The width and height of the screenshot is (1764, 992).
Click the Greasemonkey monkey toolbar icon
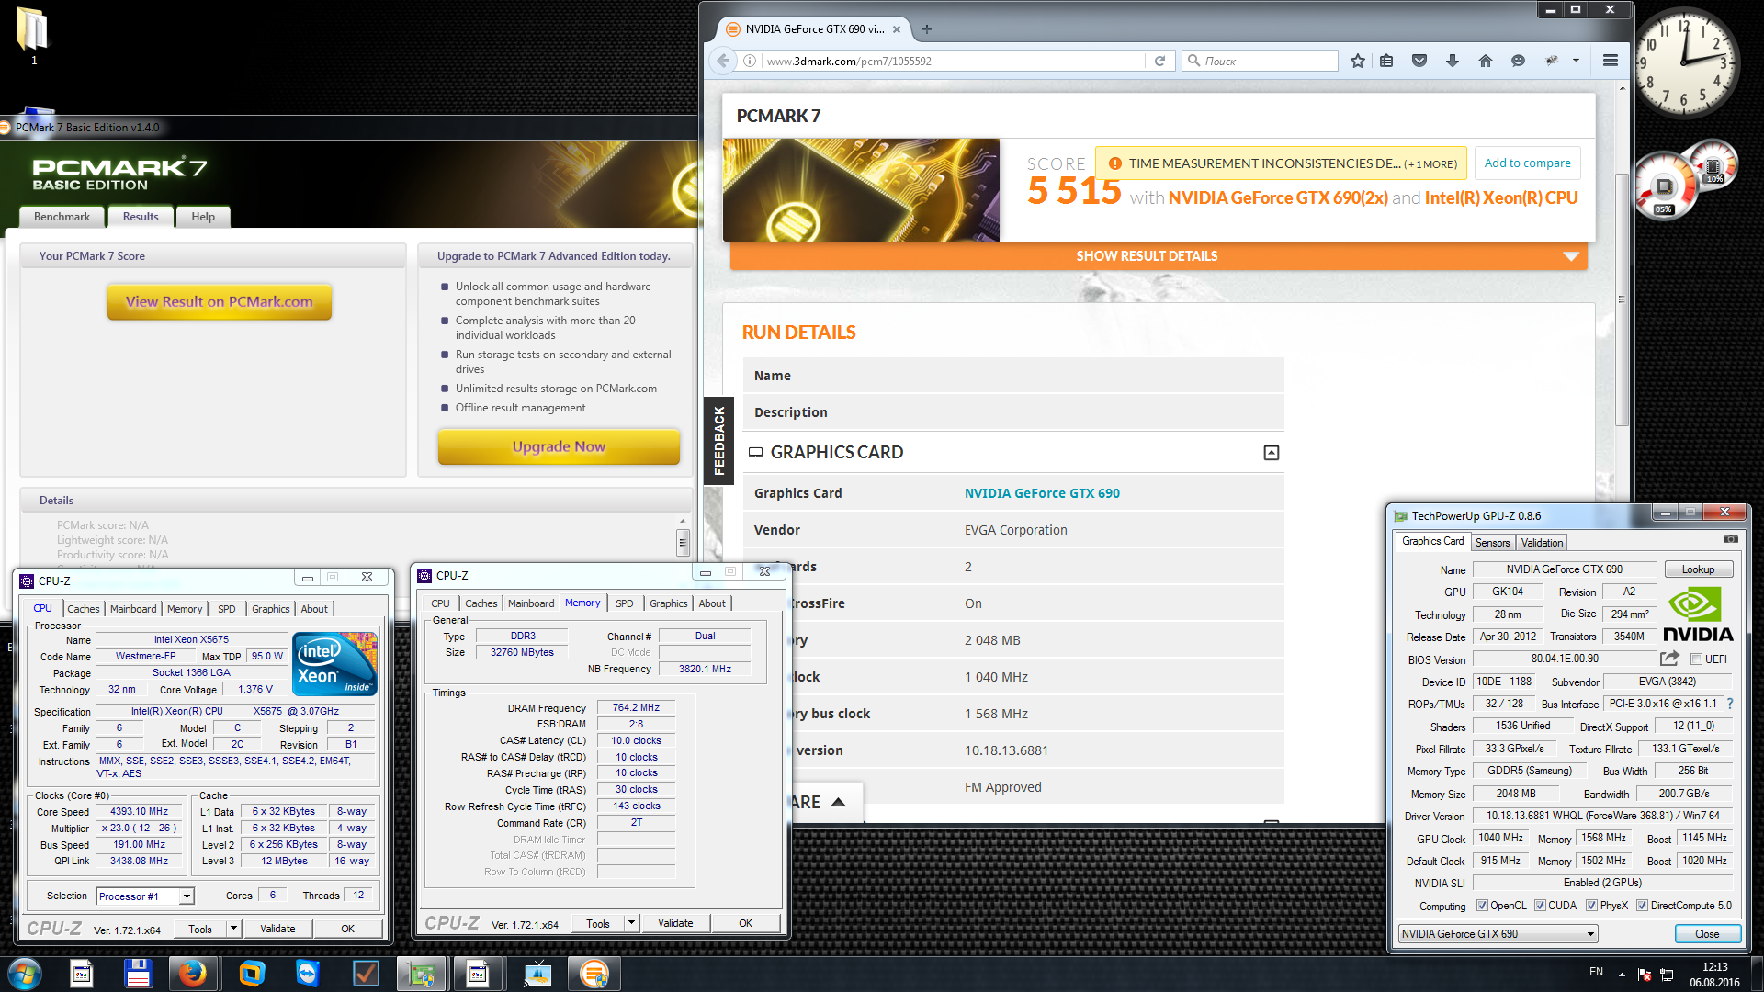tap(1552, 61)
